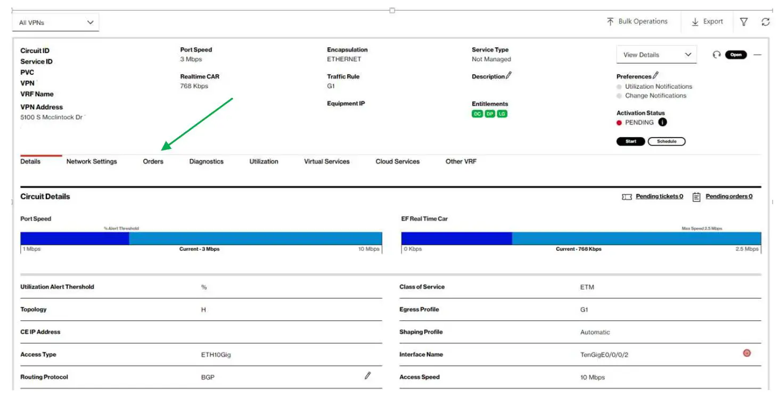Image resolution: width=779 pixels, height=397 pixels.
Task: Click the red alert icon beside TenGigE0/0/0/2
Action: [747, 352]
